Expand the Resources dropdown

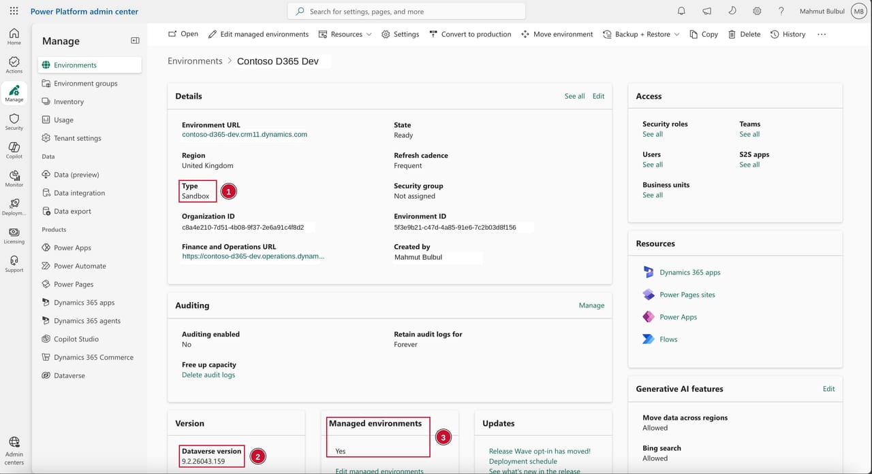(x=345, y=34)
